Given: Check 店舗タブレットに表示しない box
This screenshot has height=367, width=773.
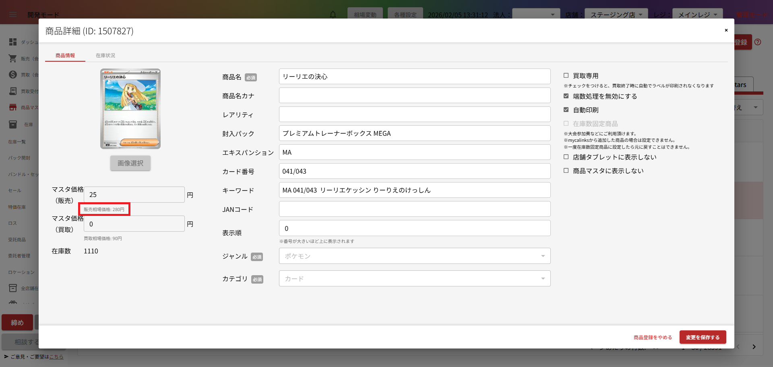Looking at the screenshot, I should pos(566,157).
